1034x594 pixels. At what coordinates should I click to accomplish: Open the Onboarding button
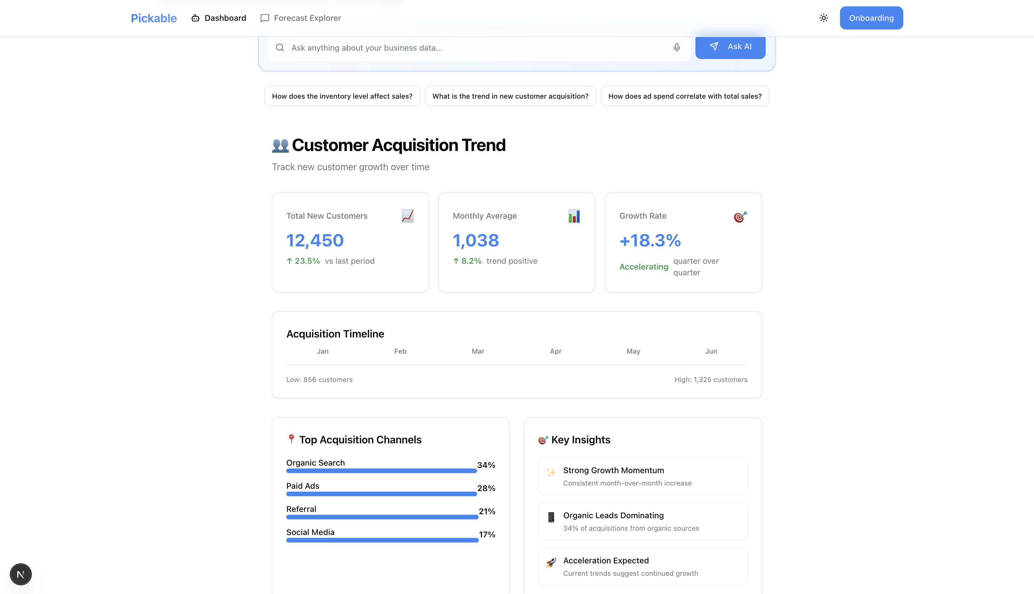click(871, 18)
